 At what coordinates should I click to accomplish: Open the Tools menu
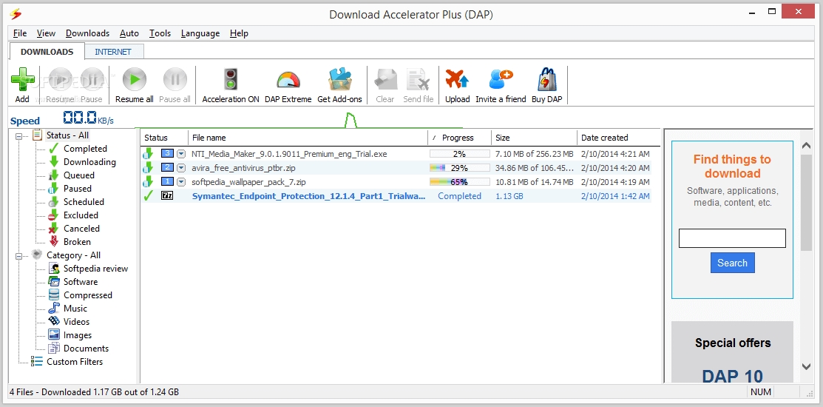pos(160,33)
